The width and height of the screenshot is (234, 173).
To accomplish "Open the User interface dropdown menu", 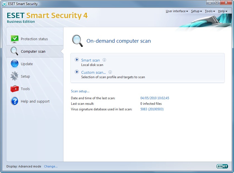I will coord(177,11).
